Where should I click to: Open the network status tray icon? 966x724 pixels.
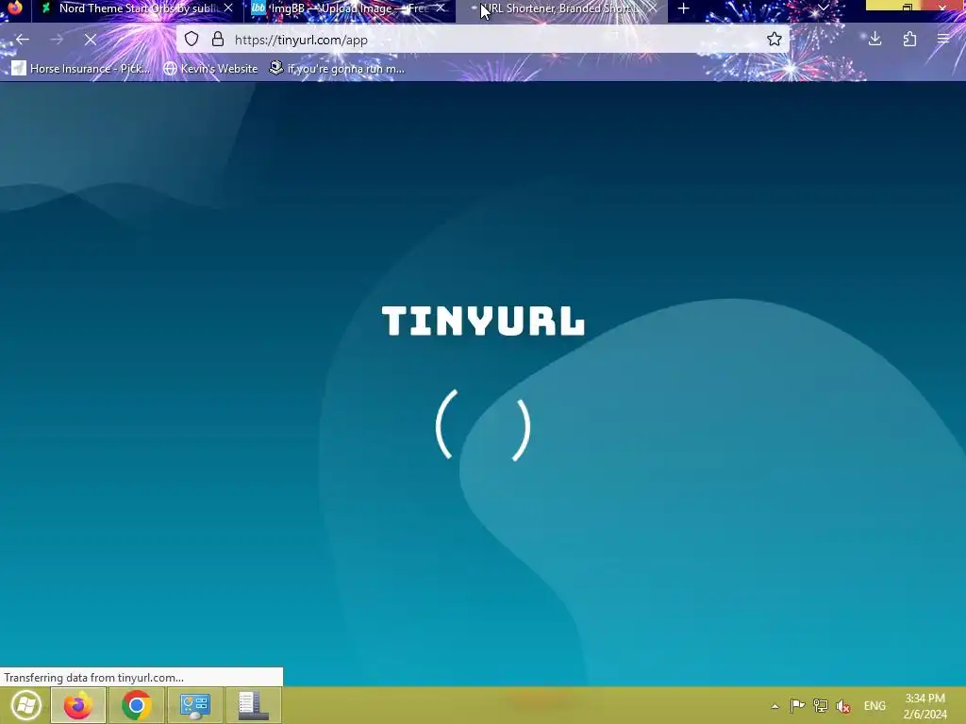click(820, 705)
